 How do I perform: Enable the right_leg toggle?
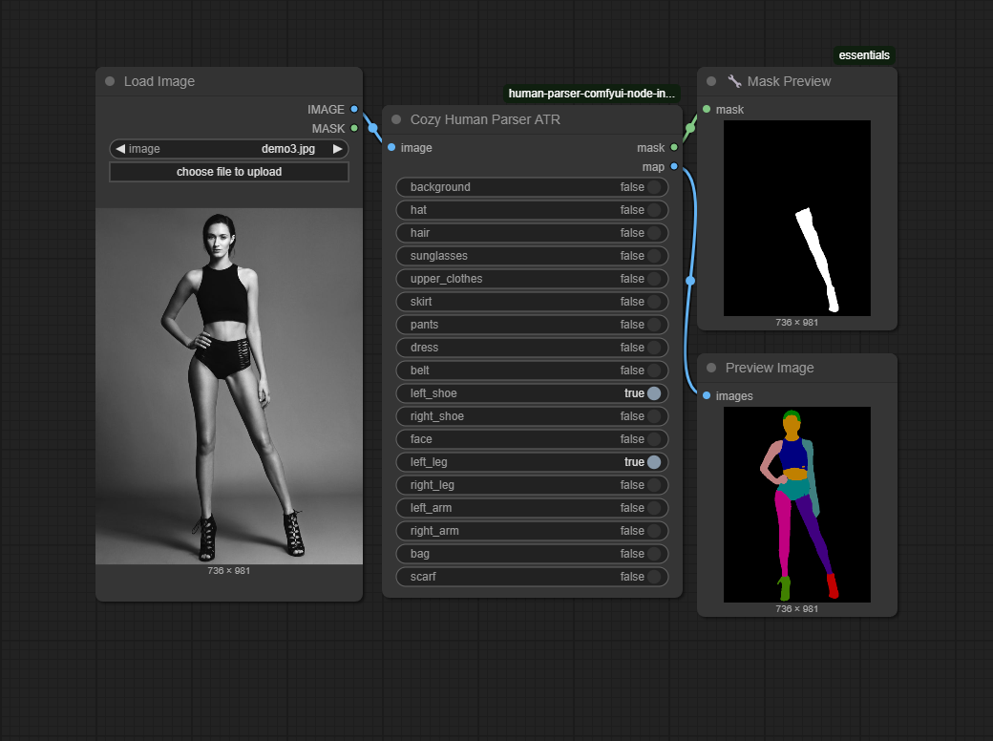click(x=653, y=485)
